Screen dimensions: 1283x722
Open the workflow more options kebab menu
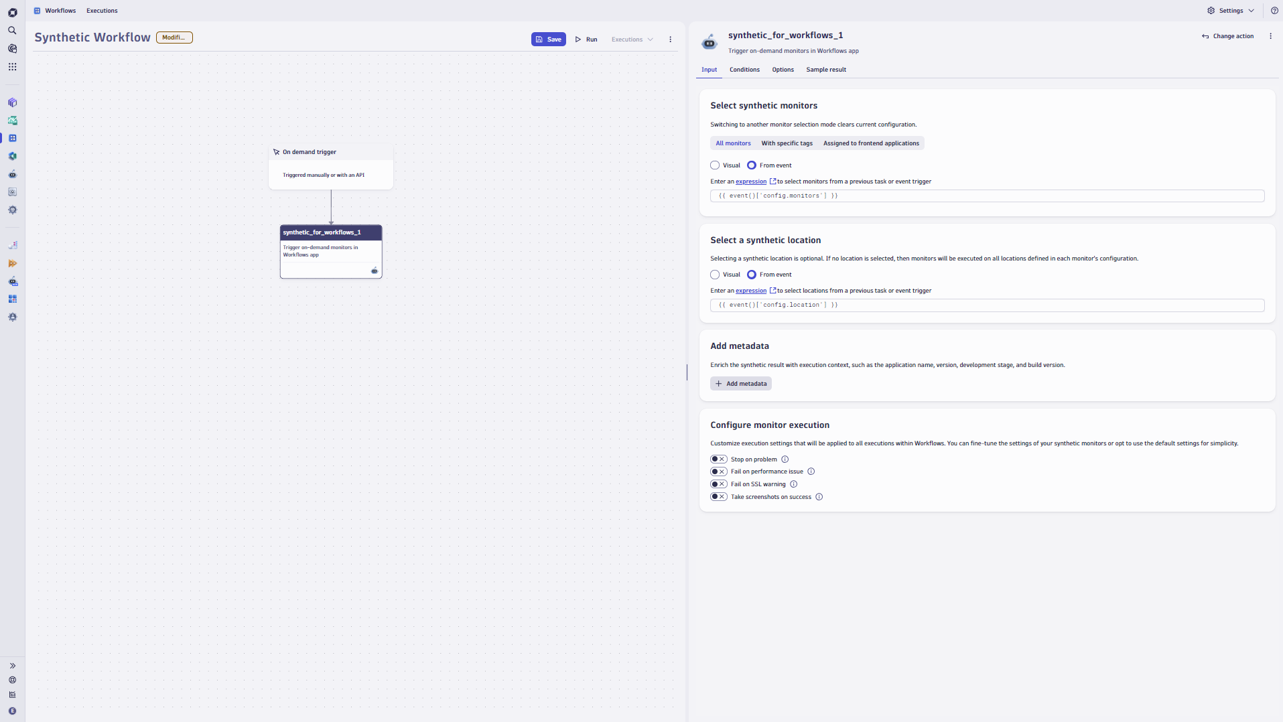coord(670,40)
